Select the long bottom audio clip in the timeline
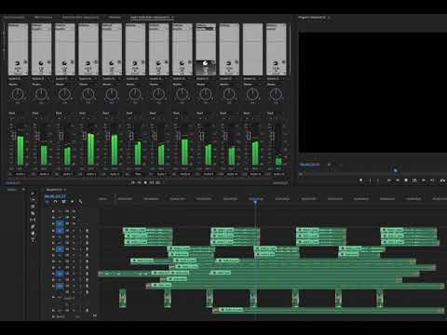Screen dimensions: 447x335 point(329,310)
